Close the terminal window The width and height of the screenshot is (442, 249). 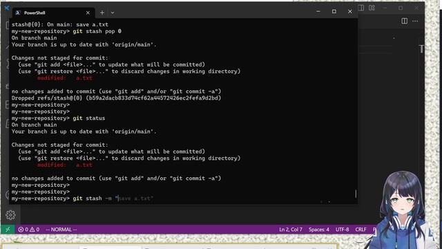350,12
